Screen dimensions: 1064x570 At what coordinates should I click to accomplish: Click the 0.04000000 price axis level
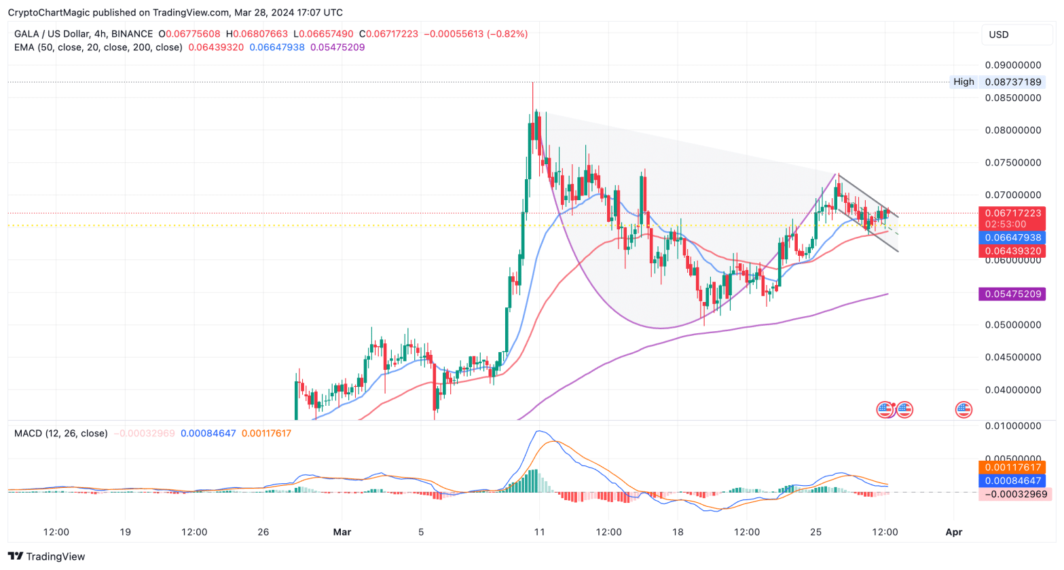(x=1013, y=389)
